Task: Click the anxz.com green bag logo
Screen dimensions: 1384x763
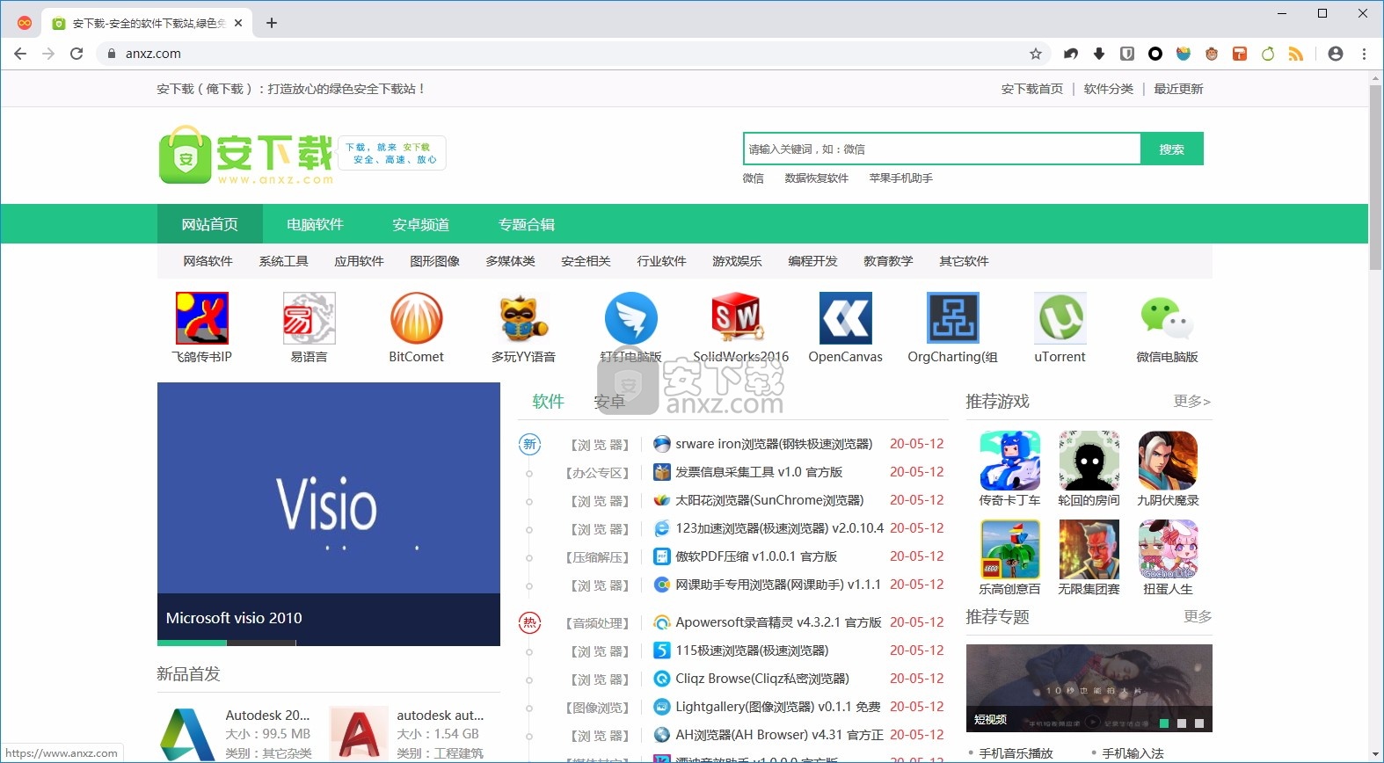Action: point(186,155)
